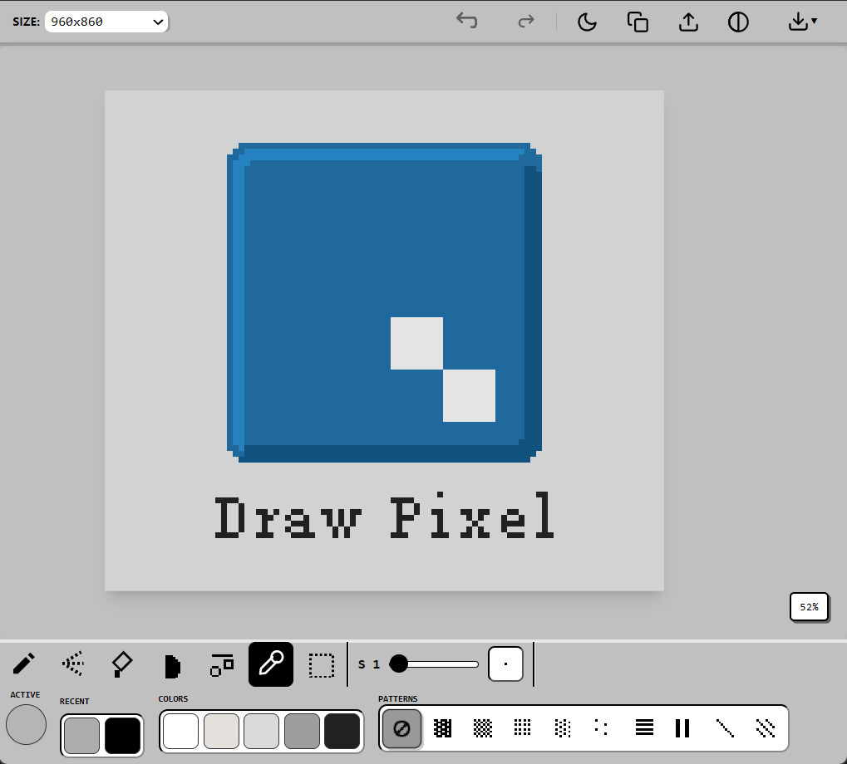Select the dense checker pattern

tap(442, 728)
